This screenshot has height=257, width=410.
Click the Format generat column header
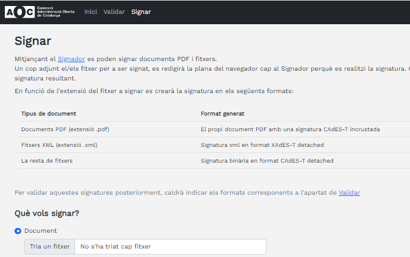pos(222,114)
